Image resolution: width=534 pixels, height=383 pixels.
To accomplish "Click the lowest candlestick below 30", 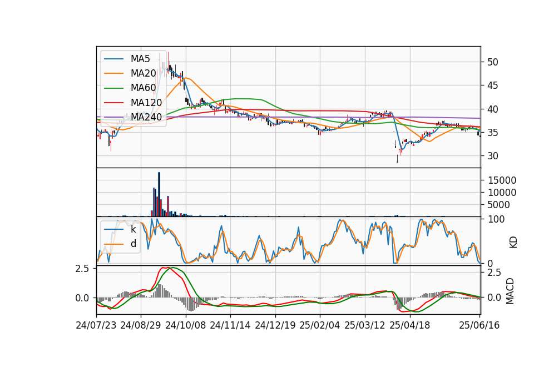I will point(397,159).
